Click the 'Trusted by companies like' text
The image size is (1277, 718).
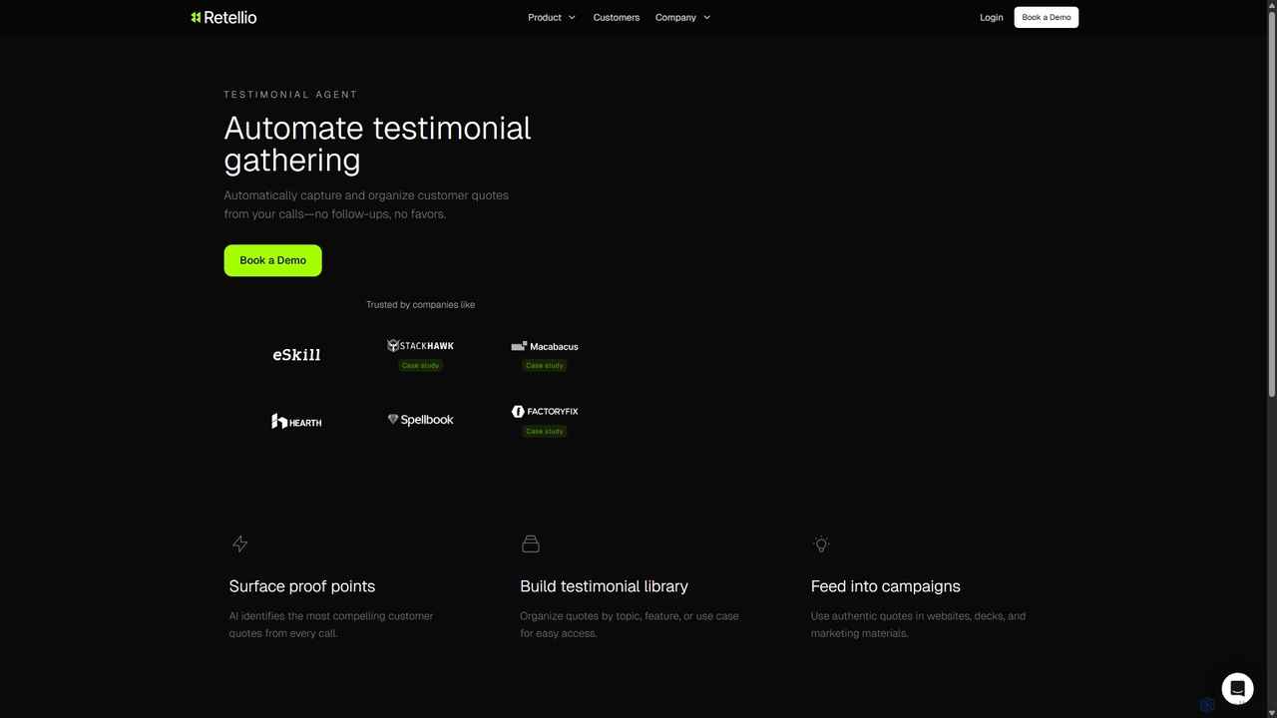click(420, 304)
